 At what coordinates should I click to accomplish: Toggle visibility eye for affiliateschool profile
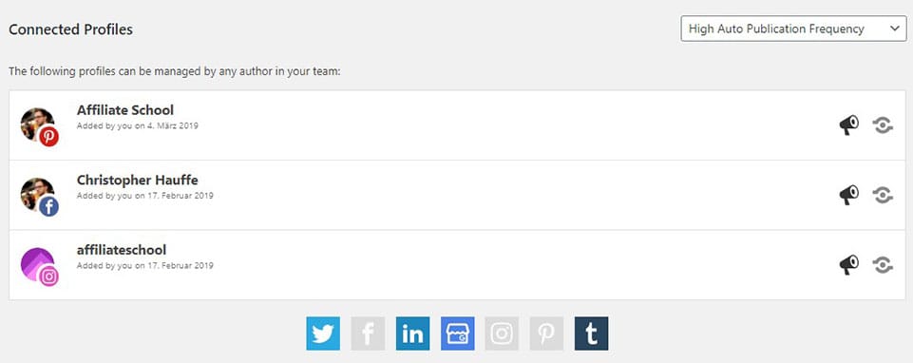click(x=883, y=264)
